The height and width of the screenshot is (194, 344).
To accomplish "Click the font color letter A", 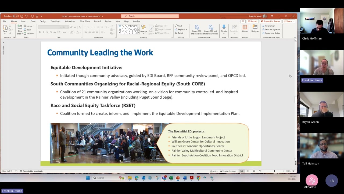I will point(78,32).
